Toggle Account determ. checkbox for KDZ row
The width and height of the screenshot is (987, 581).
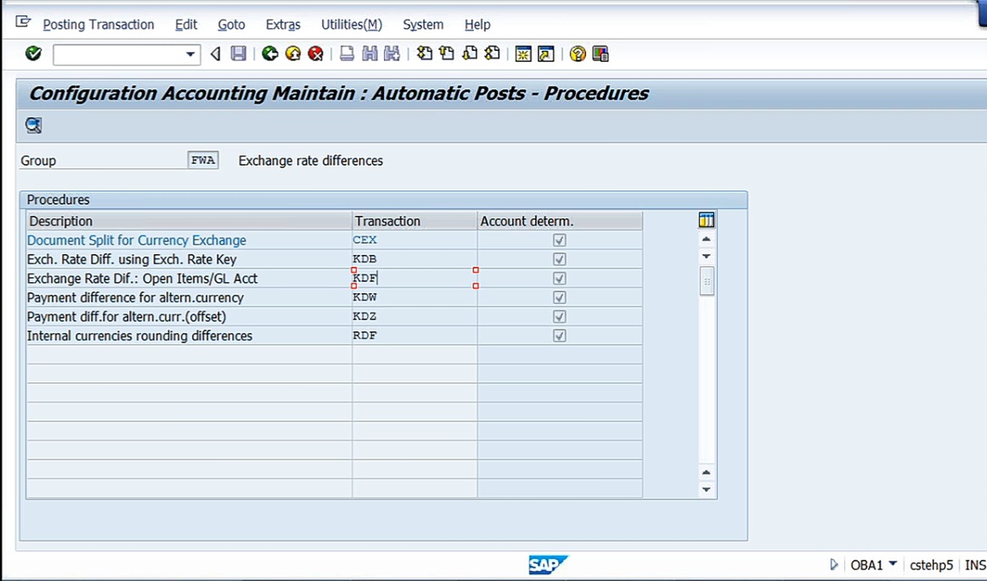coord(559,317)
